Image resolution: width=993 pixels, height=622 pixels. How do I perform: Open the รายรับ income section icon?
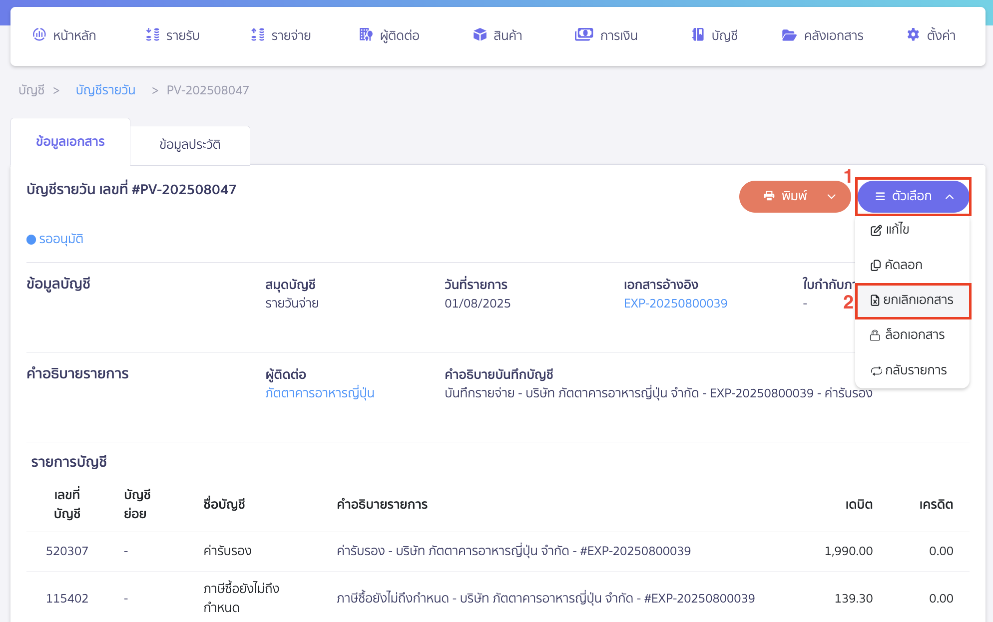[x=152, y=35]
